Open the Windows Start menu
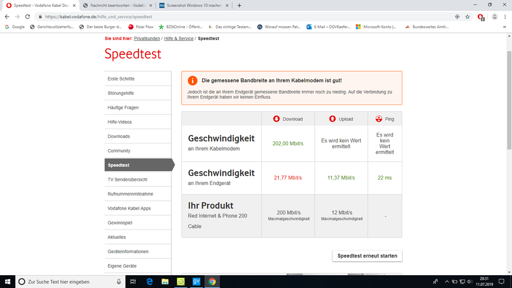Viewport: 512px width, 288px height. point(8,281)
